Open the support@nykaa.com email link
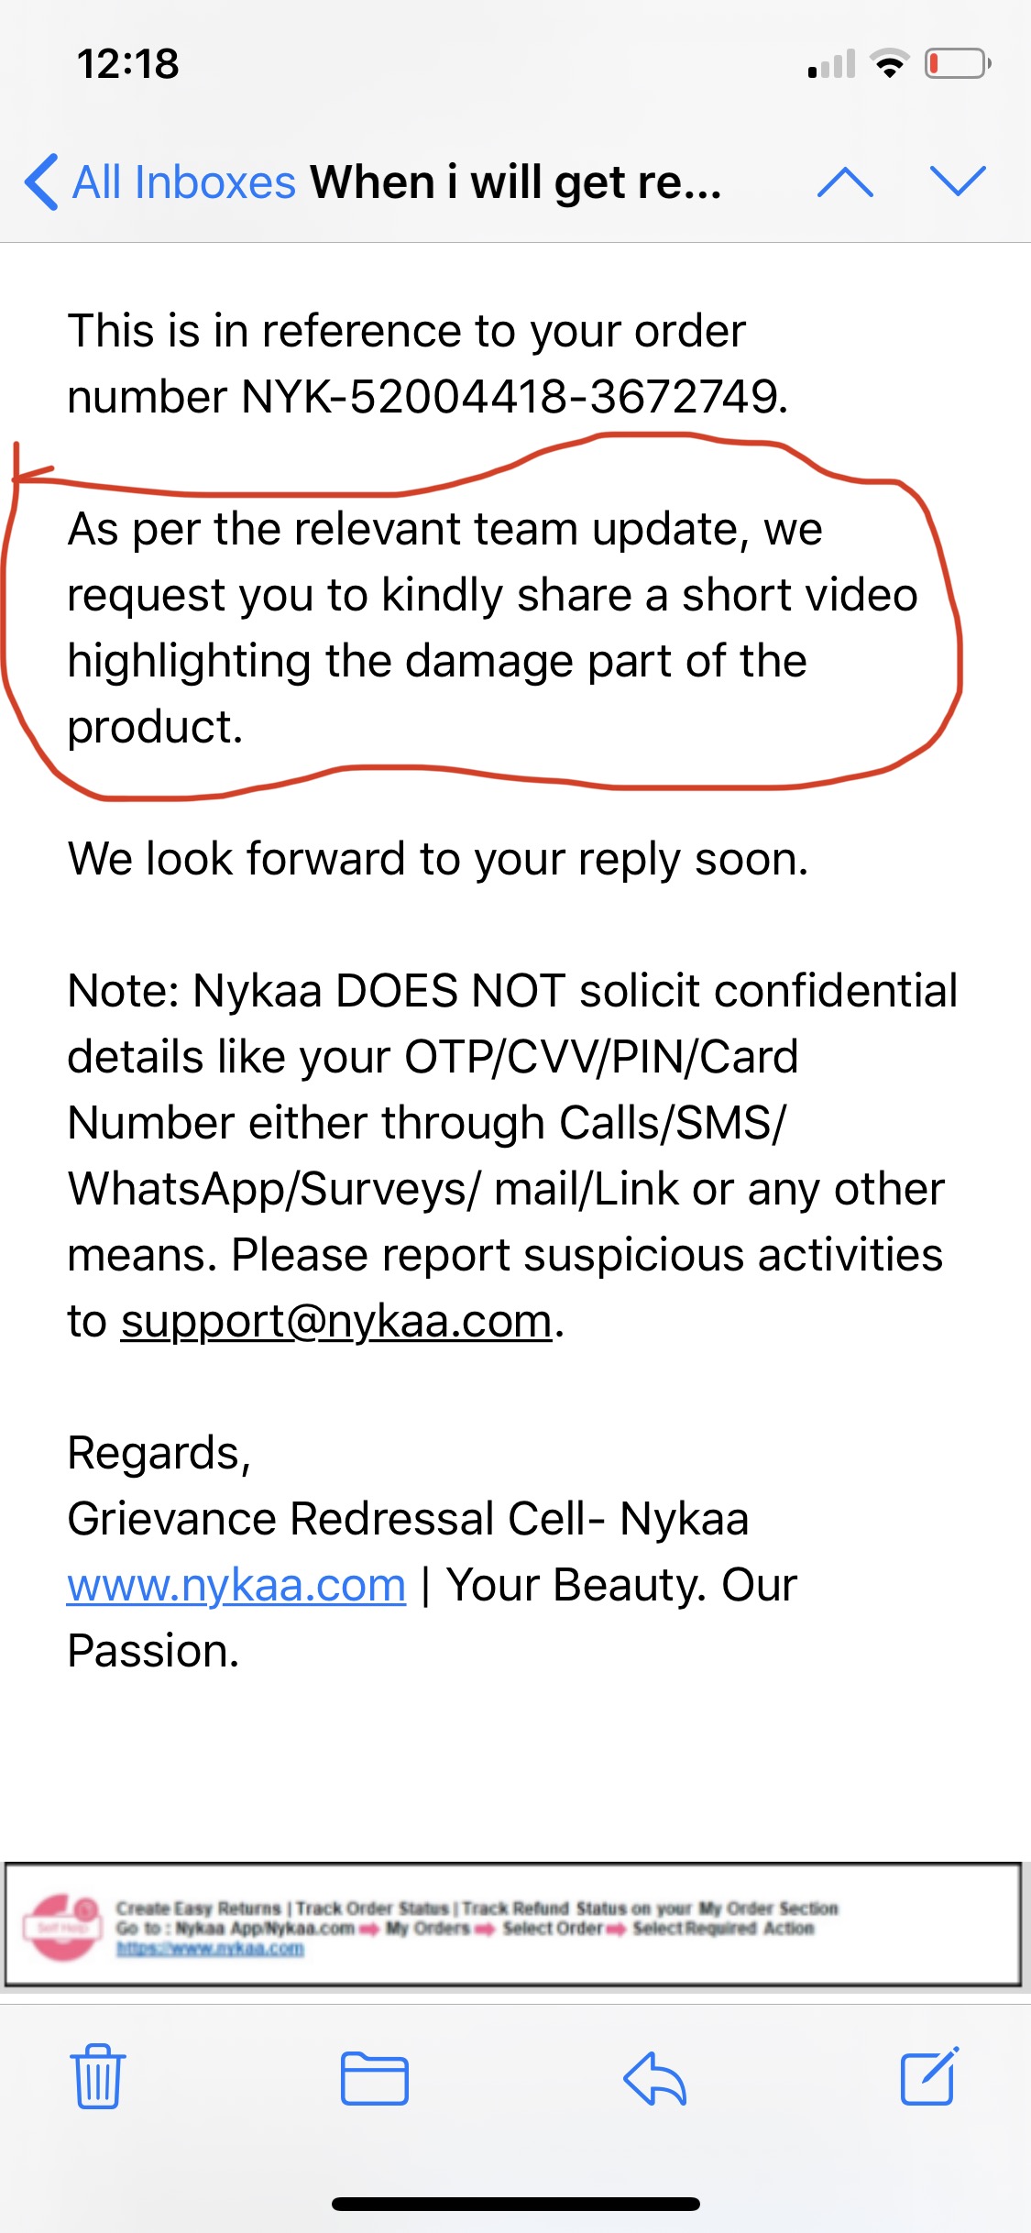This screenshot has width=1031, height=2233. 336,1321
